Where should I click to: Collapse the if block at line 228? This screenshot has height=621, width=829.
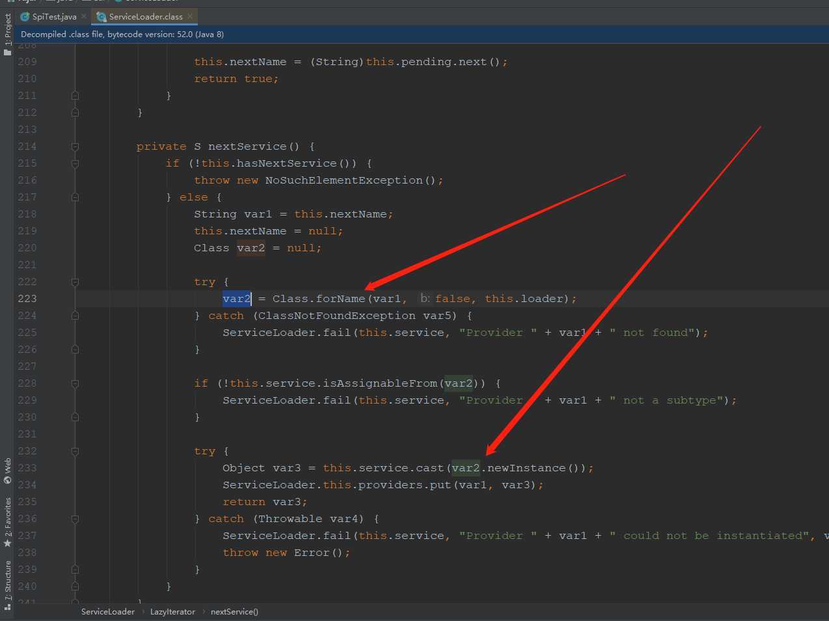75,383
